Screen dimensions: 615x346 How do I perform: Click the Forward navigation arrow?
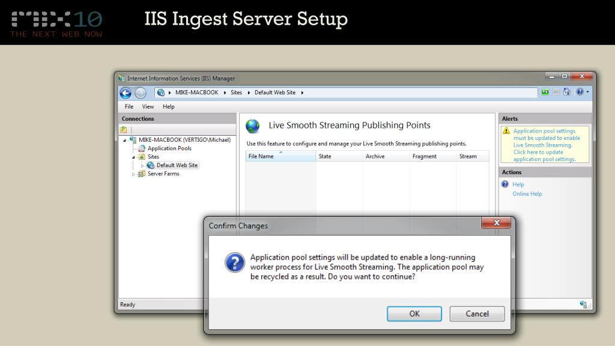(141, 93)
